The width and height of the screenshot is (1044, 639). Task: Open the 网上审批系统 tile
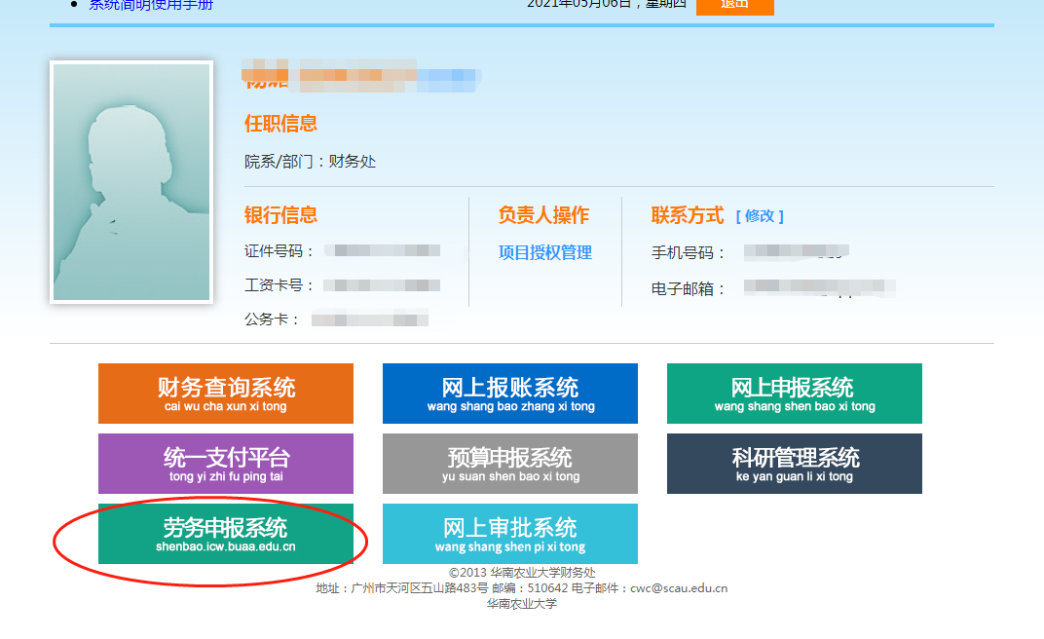pos(510,534)
